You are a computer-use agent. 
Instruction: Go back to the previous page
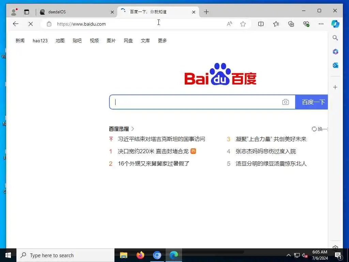[16, 24]
